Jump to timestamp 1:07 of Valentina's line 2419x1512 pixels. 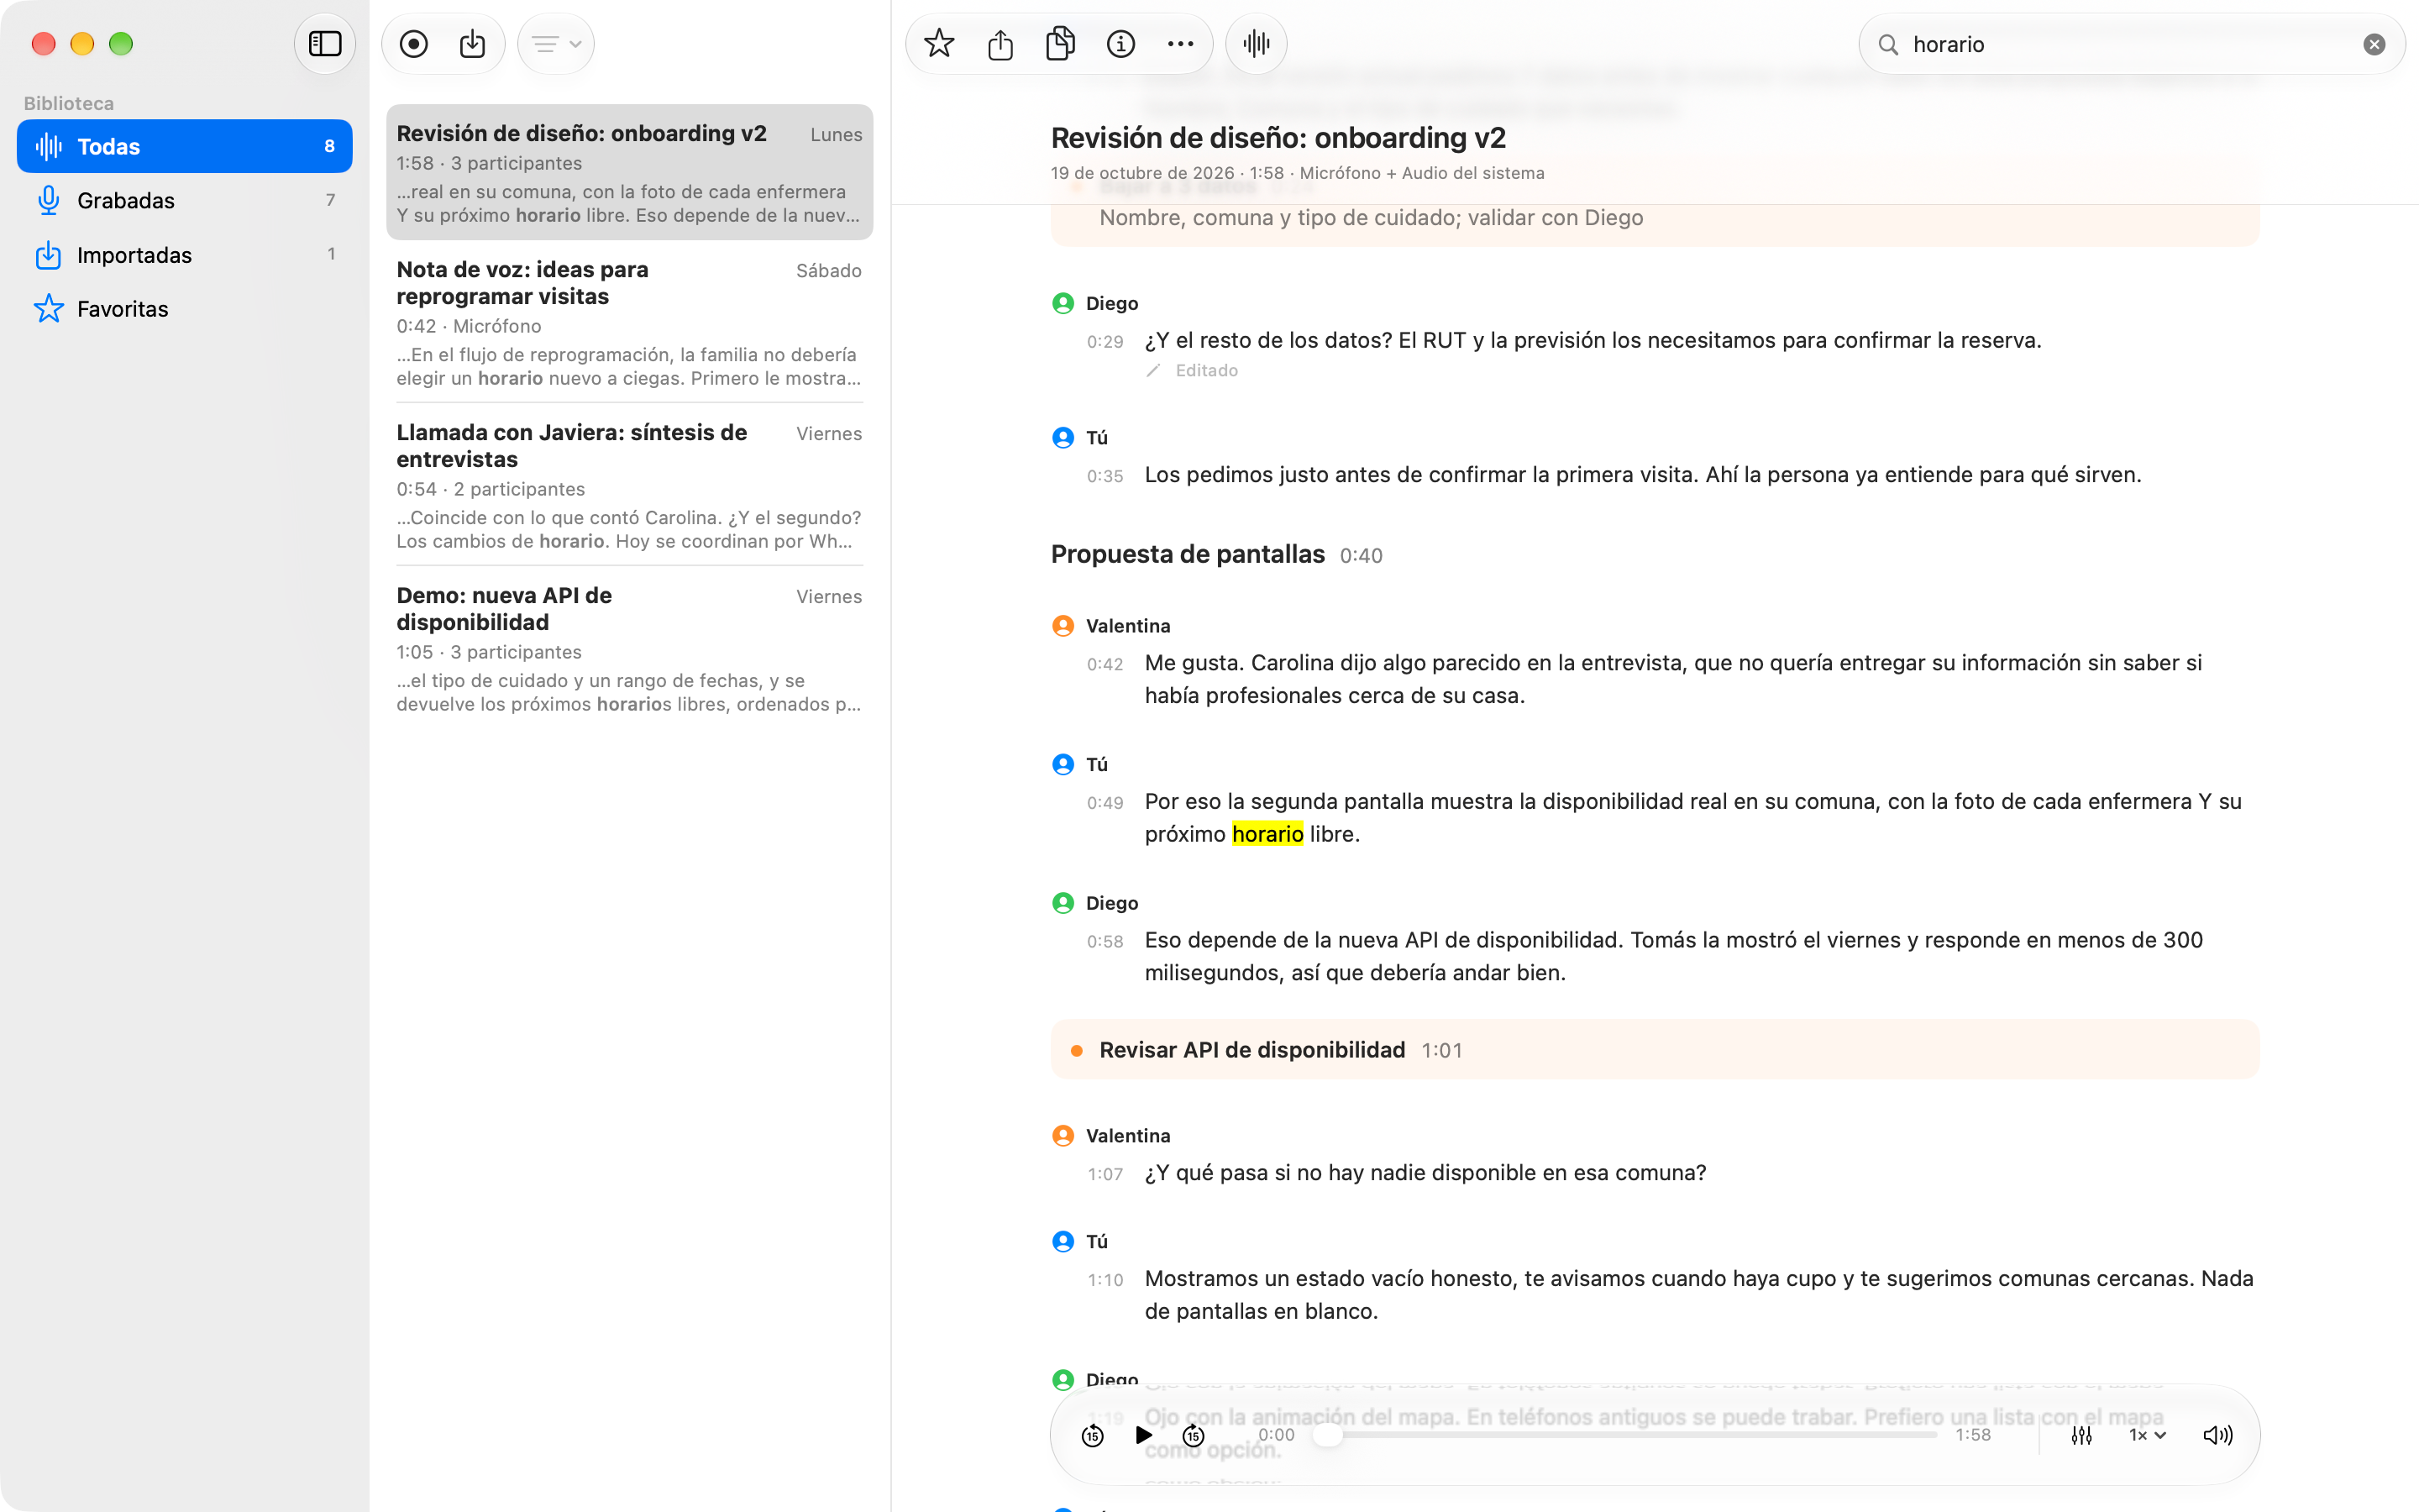(1105, 1174)
